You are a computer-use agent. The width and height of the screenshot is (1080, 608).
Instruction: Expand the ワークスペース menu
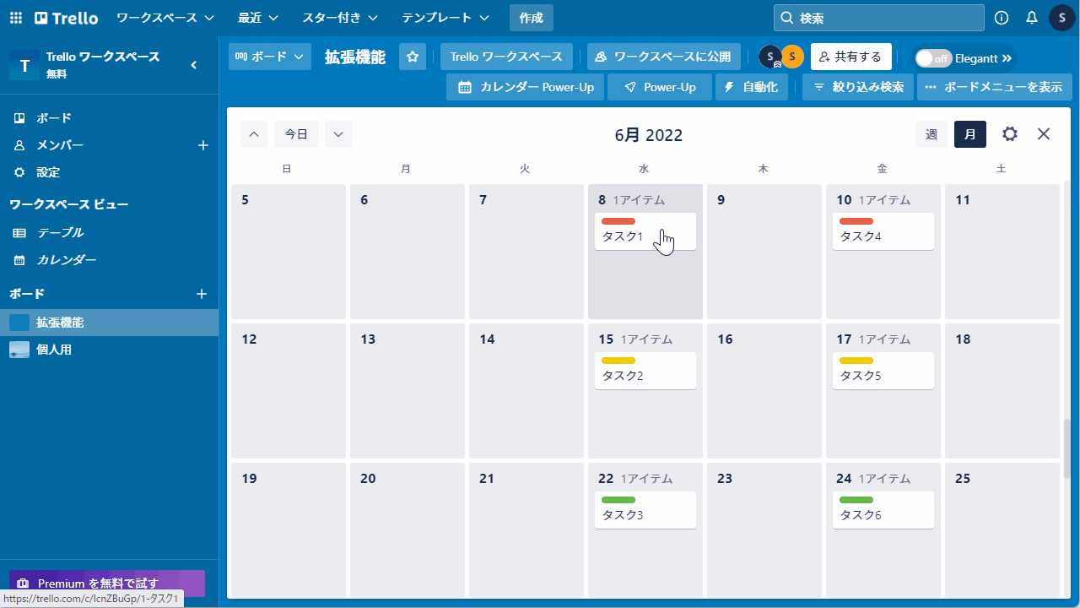click(x=165, y=18)
